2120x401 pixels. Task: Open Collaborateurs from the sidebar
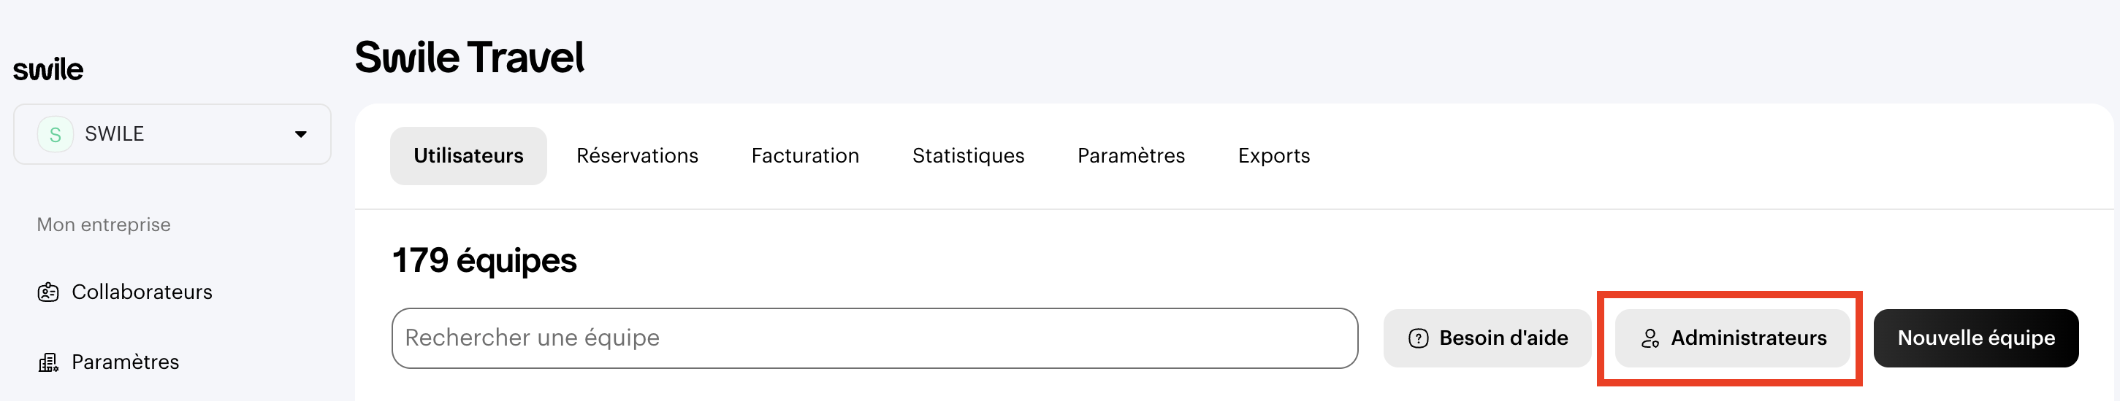(x=142, y=292)
